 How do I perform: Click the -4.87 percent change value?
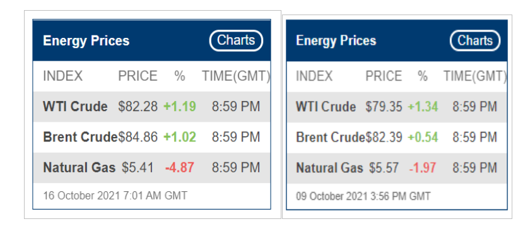(180, 168)
